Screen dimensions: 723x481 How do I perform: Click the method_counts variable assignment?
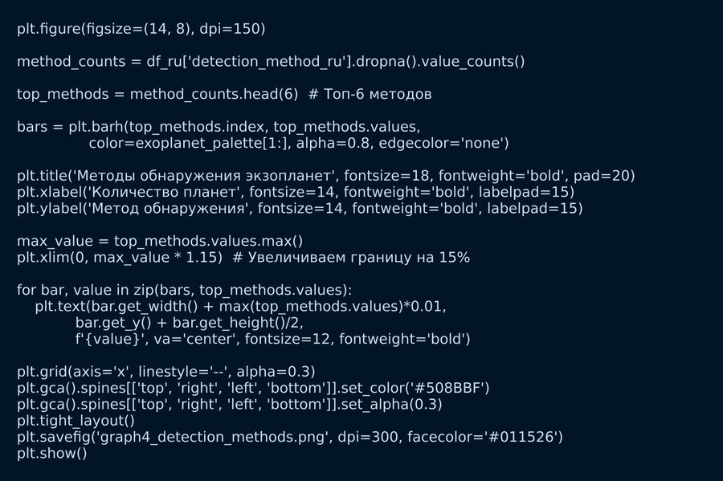point(55,62)
